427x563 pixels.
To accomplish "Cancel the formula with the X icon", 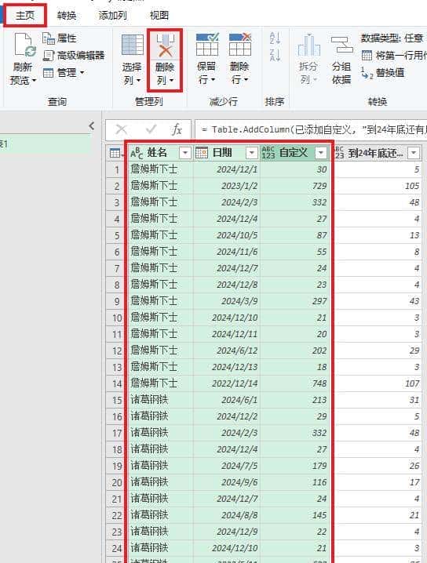I will [122, 129].
